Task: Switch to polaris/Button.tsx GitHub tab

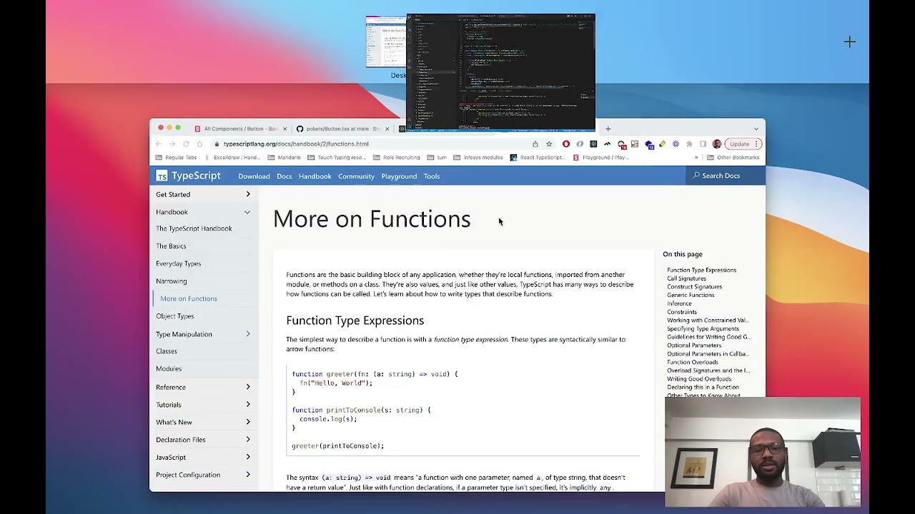Action: tap(343, 128)
